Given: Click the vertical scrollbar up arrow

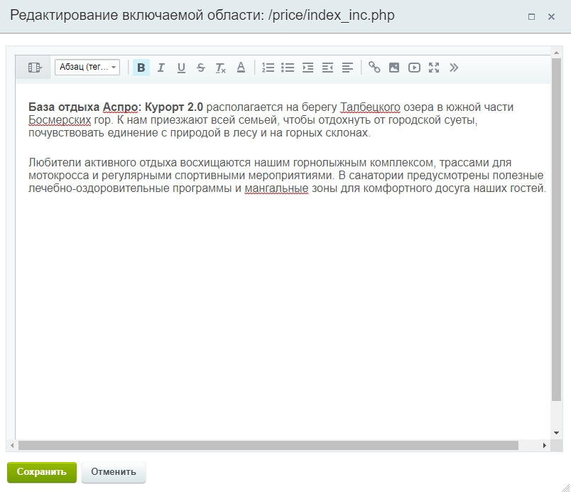Looking at the screenshot, I should (556, 53).
